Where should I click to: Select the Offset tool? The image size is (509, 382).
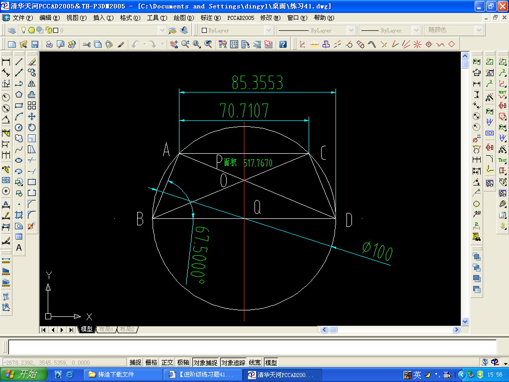pos(32,95)
